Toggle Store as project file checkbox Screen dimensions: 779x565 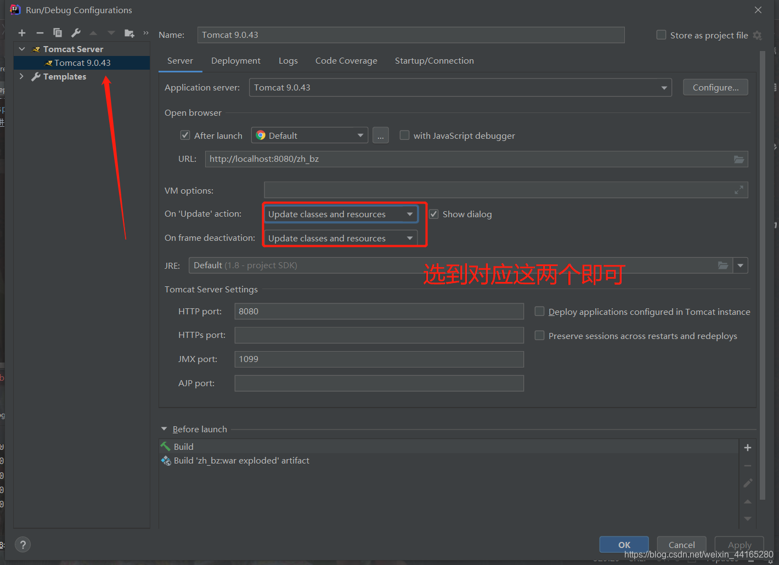click(x=661, y=35)
